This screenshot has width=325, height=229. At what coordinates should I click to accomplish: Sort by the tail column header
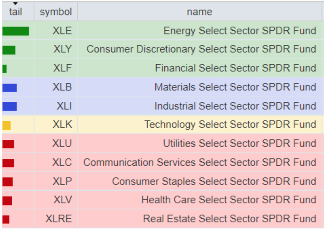[15, 12]
